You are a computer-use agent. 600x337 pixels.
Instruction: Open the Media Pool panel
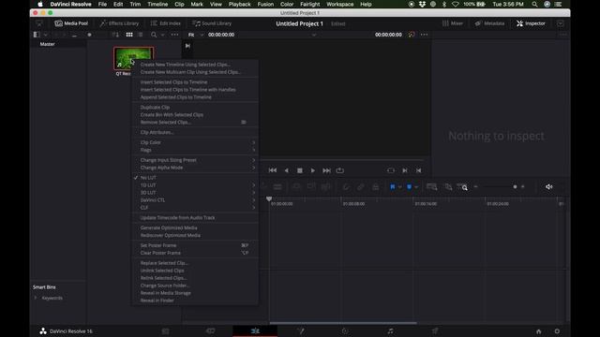pyautogui.click(x=71, y=23)
